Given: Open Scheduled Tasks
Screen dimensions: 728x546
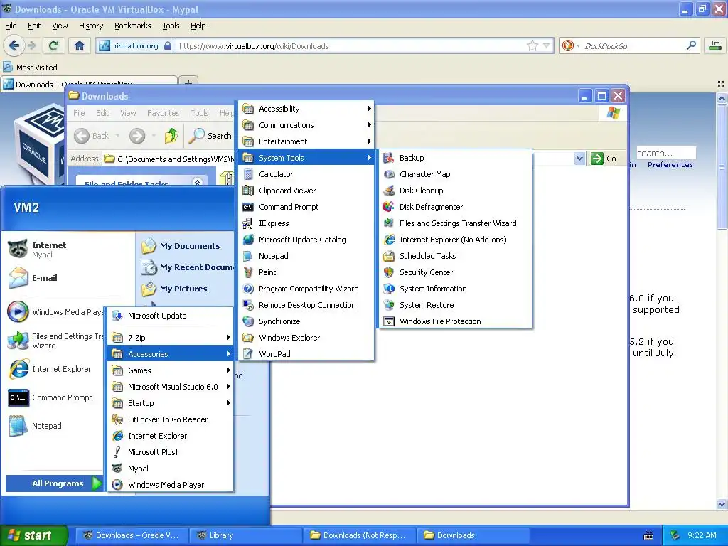Looking at the screenshot, I should [x=455, y=256].
